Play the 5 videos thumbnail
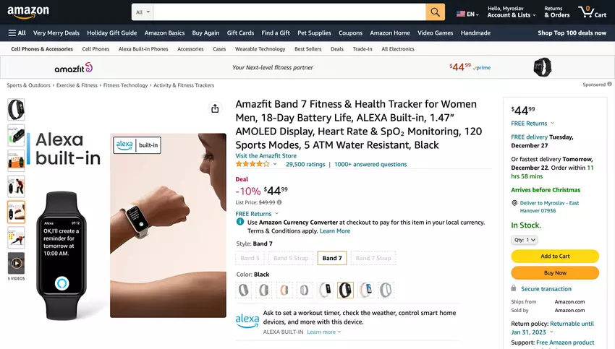The image size is (615, 349). 16,263
